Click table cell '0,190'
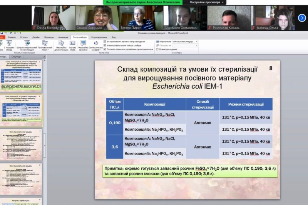 coord(115,123)
